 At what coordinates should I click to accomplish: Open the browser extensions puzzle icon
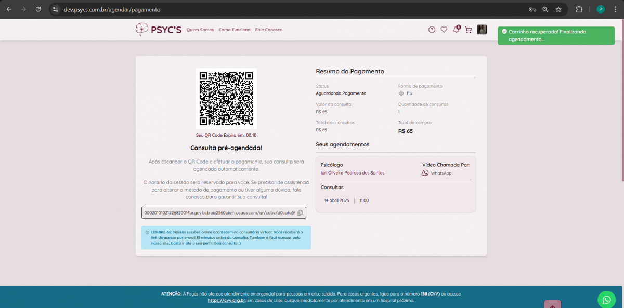click(x=579, y=9)
